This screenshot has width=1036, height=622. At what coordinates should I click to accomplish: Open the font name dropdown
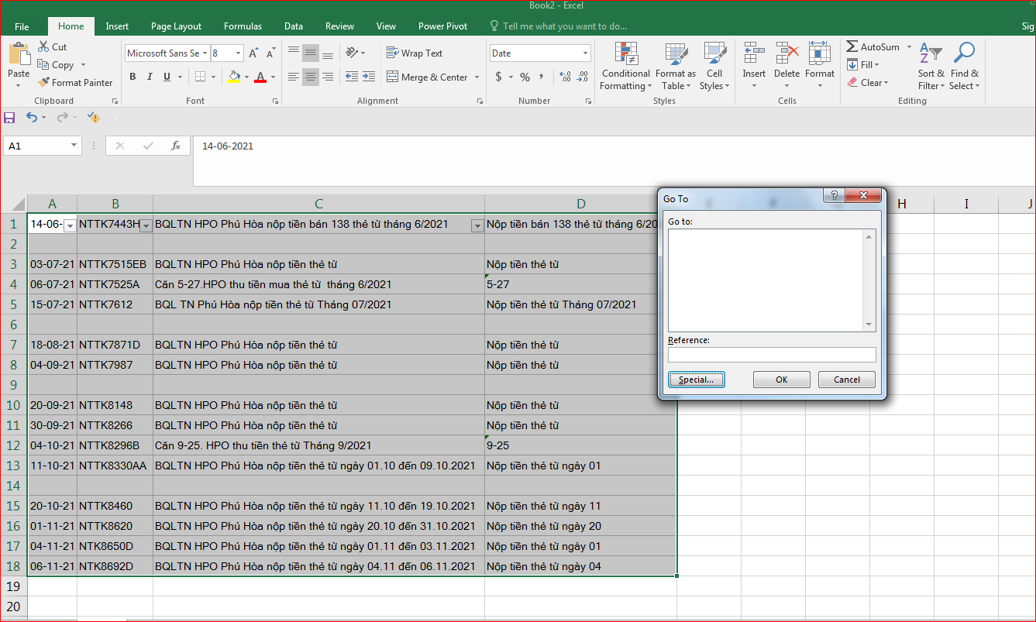point(205,53)
